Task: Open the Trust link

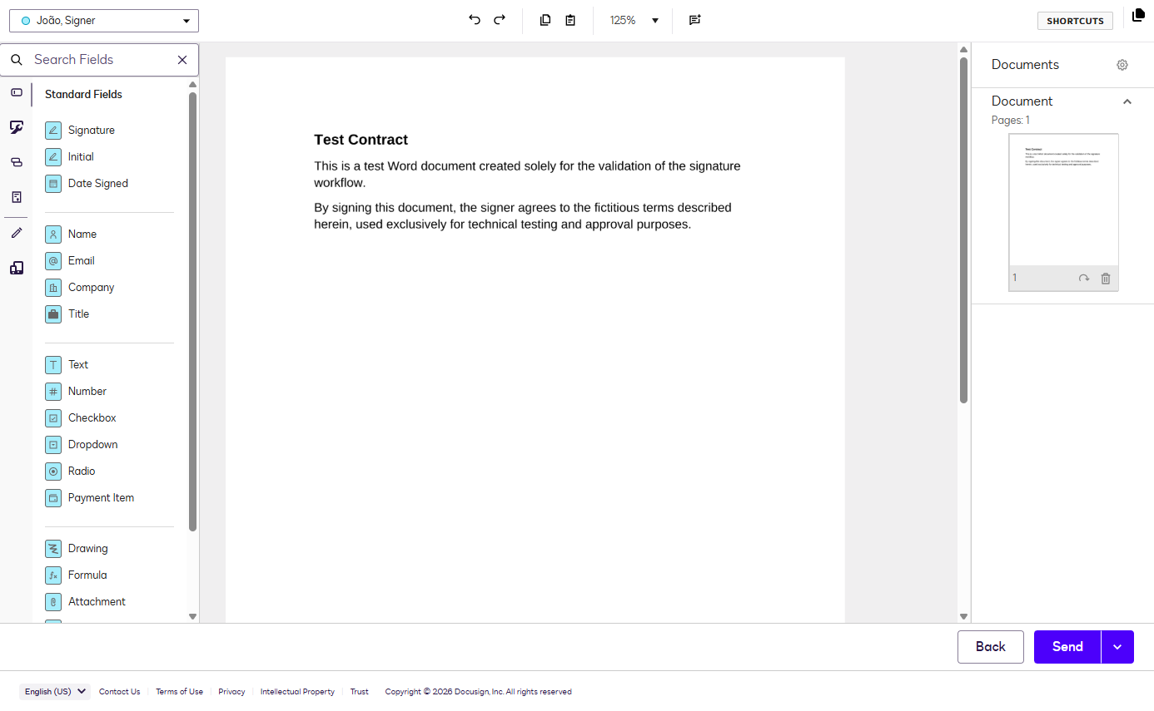Action: click(x=360, y=692)
